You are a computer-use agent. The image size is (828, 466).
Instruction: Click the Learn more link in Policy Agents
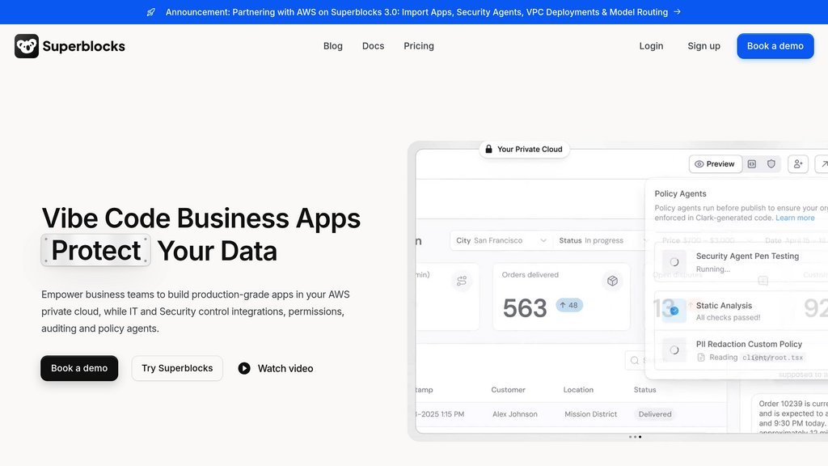pos(795,218)
